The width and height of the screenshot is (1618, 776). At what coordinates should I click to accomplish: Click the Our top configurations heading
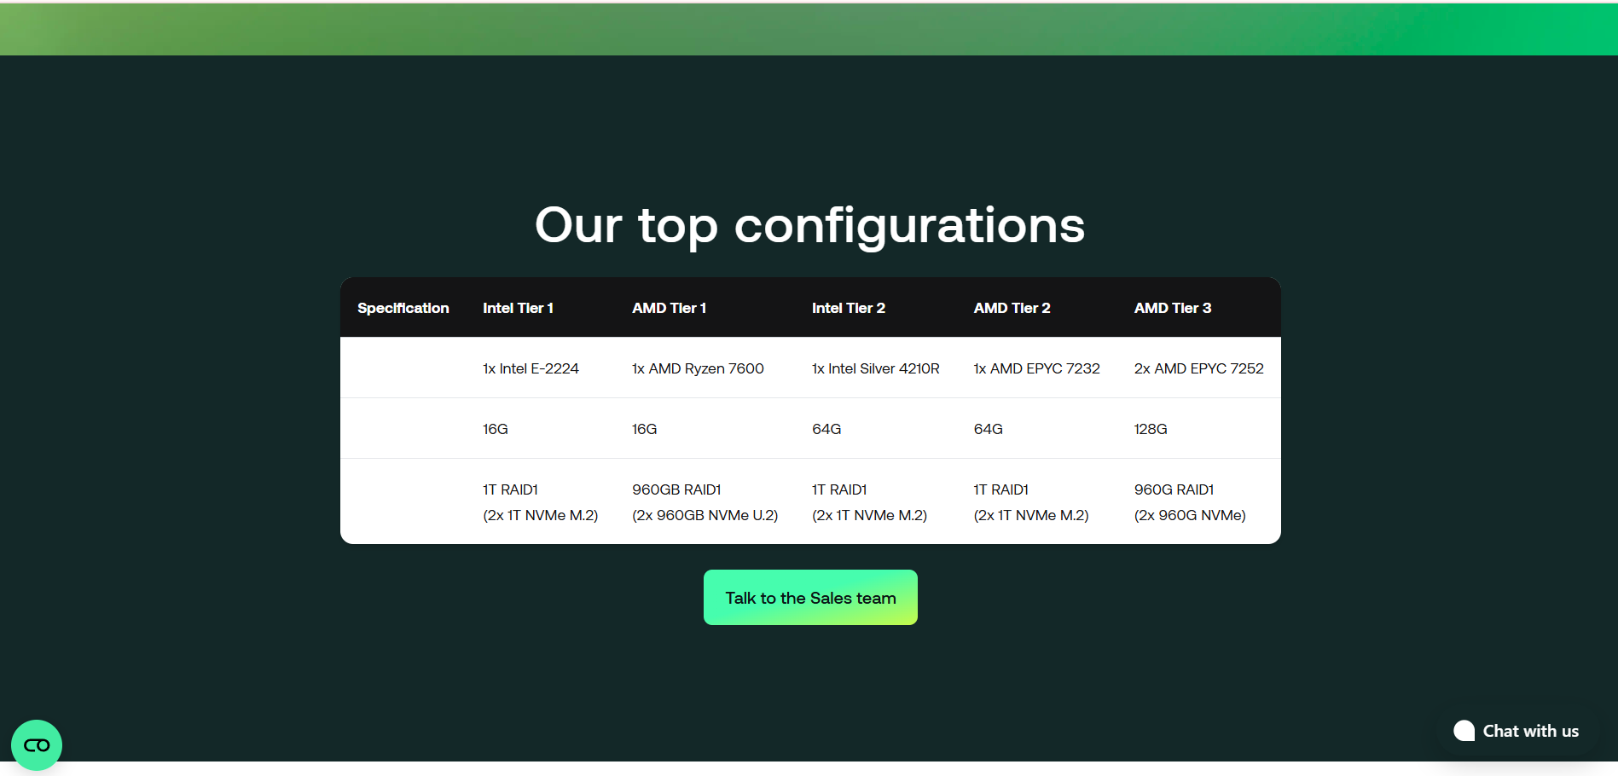click(x=809, y=225)
